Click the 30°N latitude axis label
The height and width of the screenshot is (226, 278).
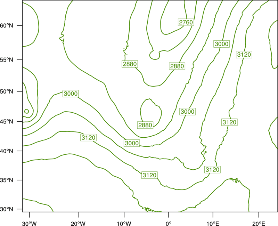[x=7, y=209]
